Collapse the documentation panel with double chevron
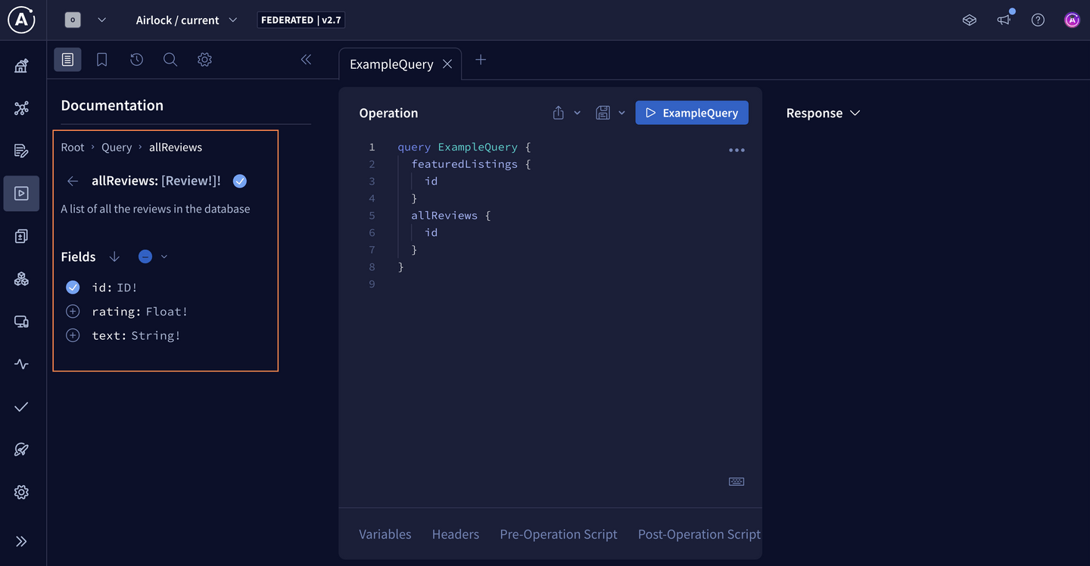 pos(306,60)
